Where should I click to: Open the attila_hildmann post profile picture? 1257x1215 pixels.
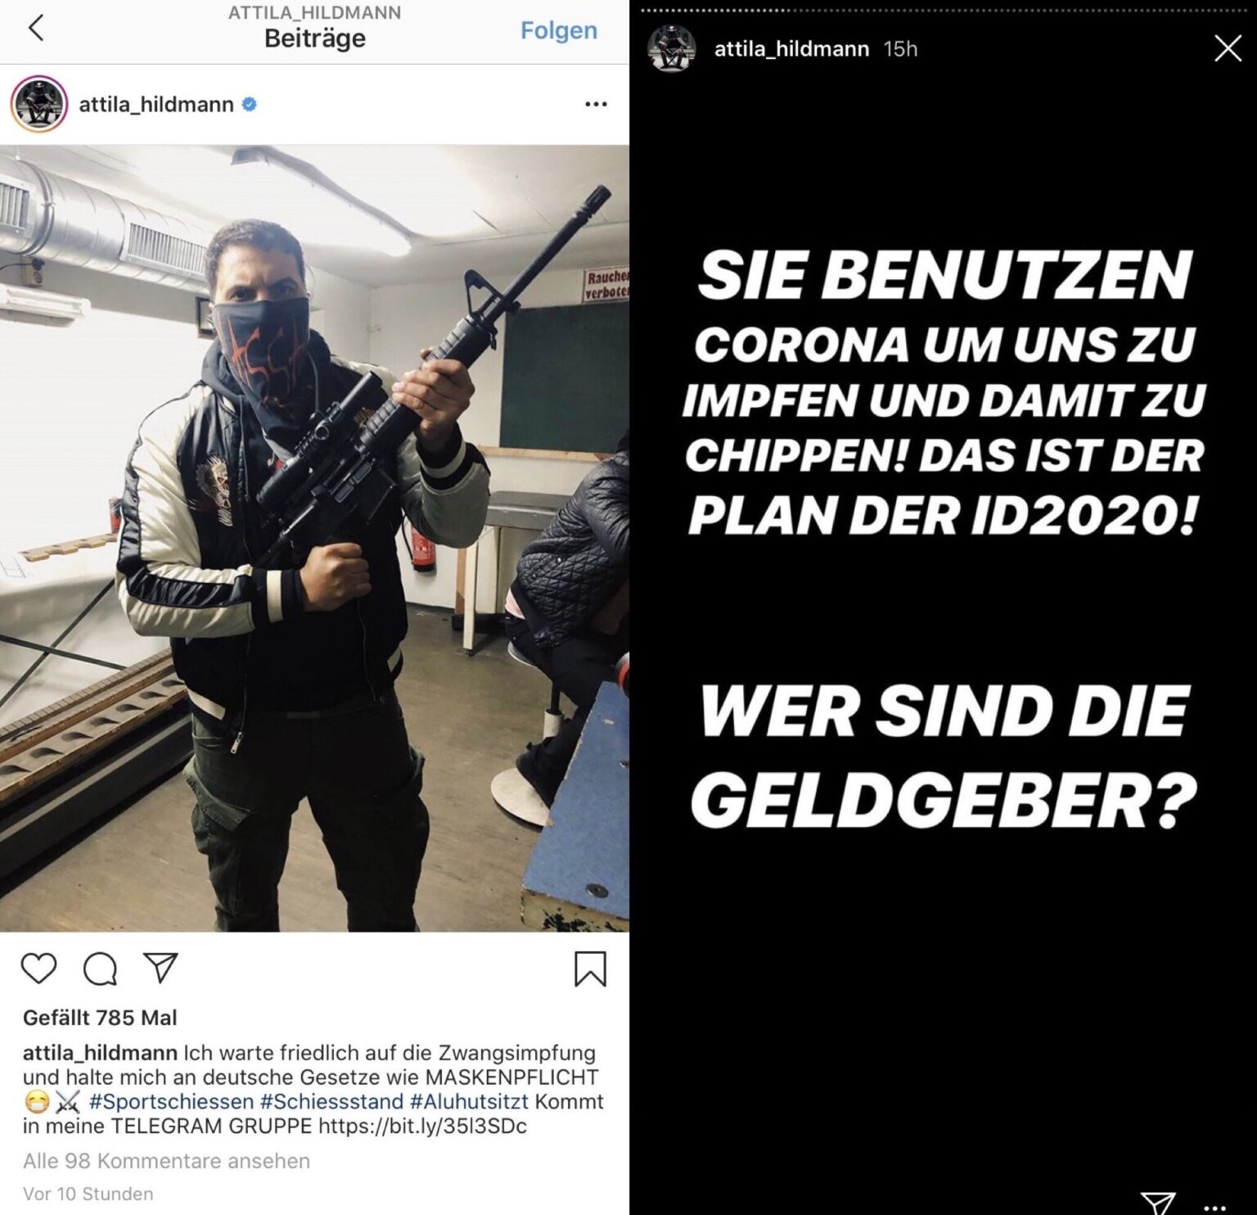(x=39, y=104)
